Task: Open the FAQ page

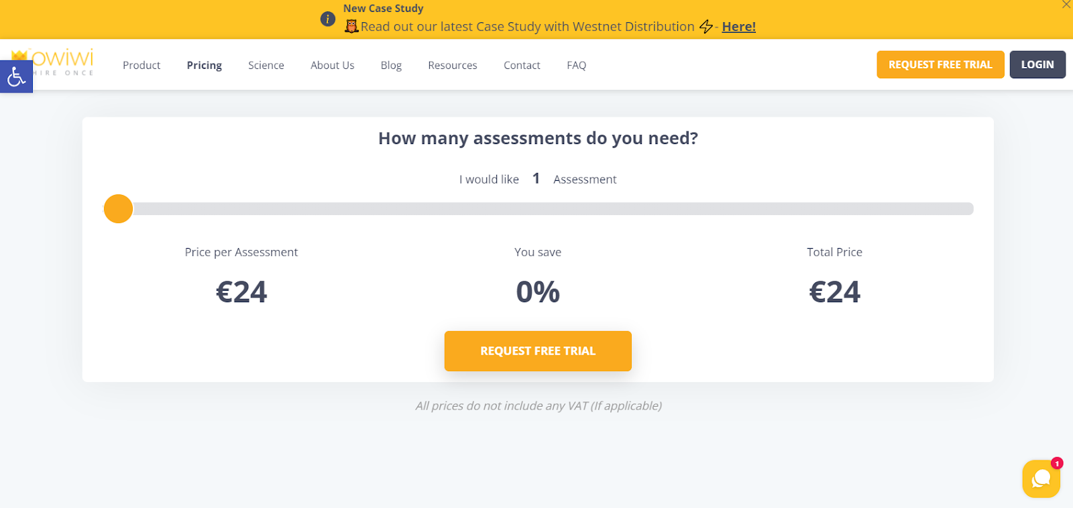Action: tap(576, 65)
